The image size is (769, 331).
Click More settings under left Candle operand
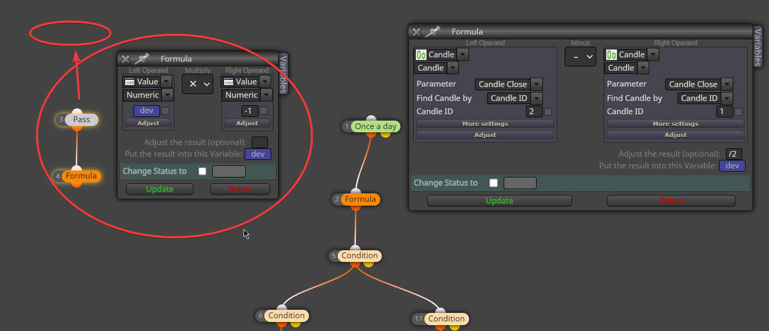(x=485, y=124)
